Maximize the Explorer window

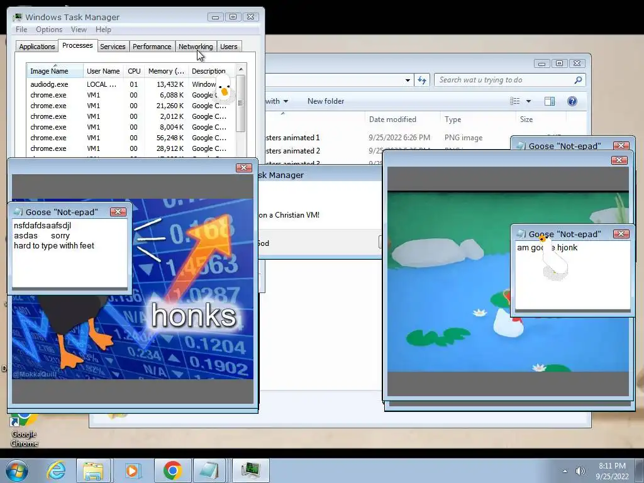tap(559, 64)
